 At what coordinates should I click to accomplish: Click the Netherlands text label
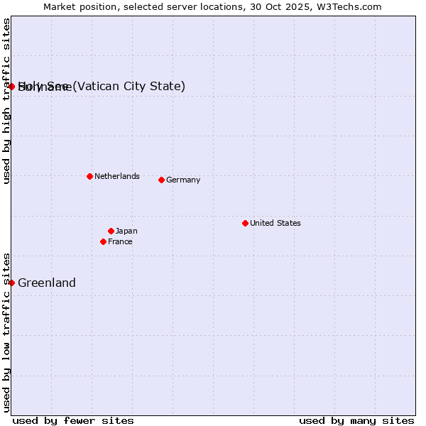point(116,176)
